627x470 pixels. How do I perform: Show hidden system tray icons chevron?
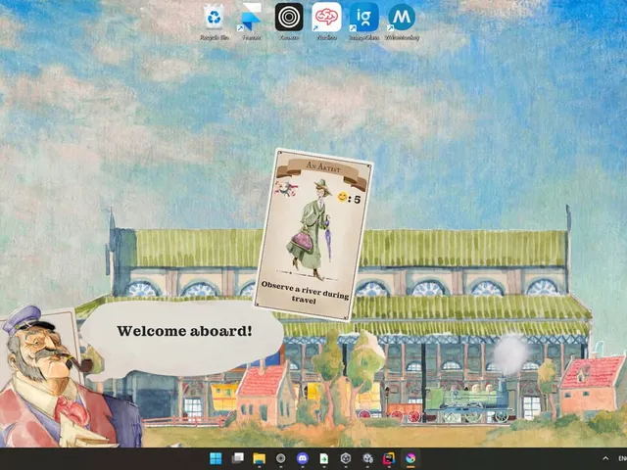pyautogui.click(x=605, y=458)
